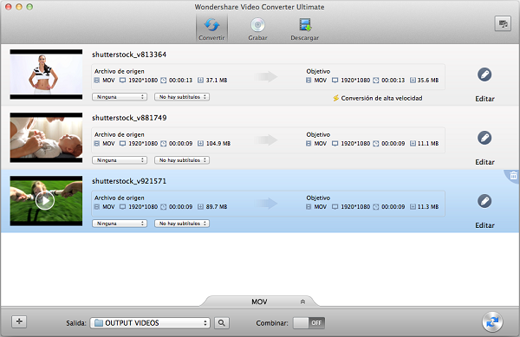Open the media browser icon at top right
The height and width of the screenshot is (337, 520).
pyautogui.click(x=503, y=23)
